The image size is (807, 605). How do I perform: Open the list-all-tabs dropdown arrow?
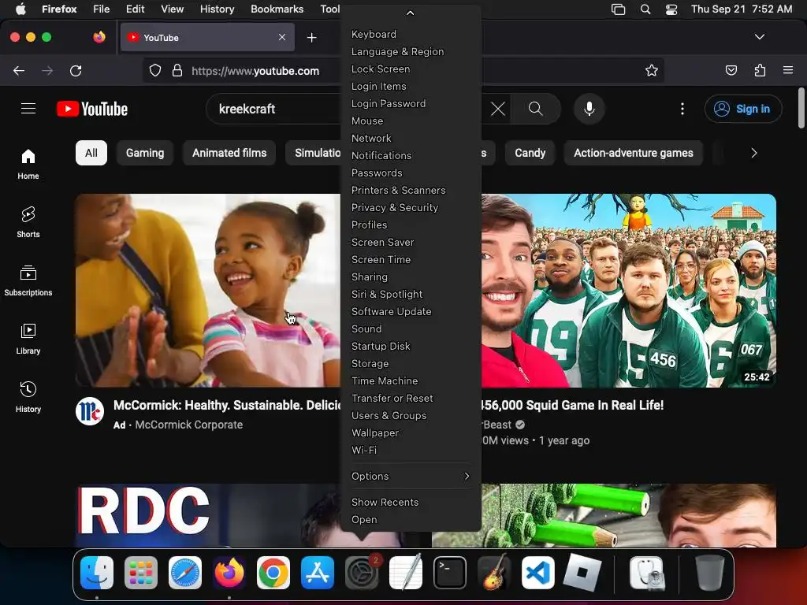(x=760, y=37)
